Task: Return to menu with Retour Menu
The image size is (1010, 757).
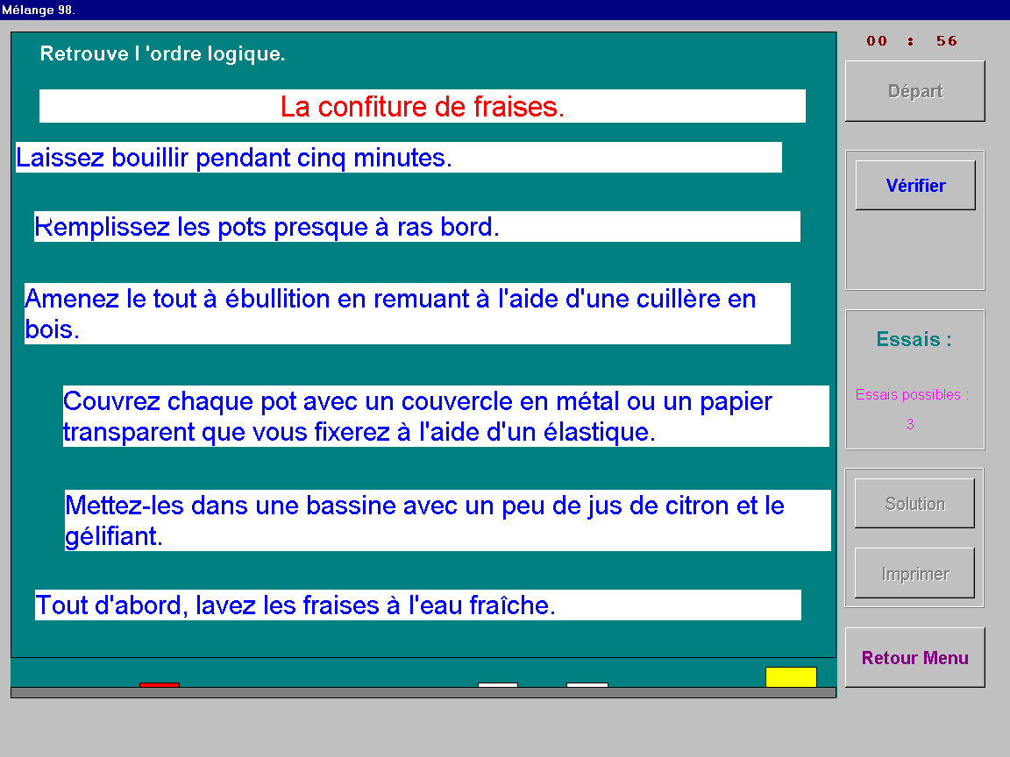Action: (x=914, y=657)
